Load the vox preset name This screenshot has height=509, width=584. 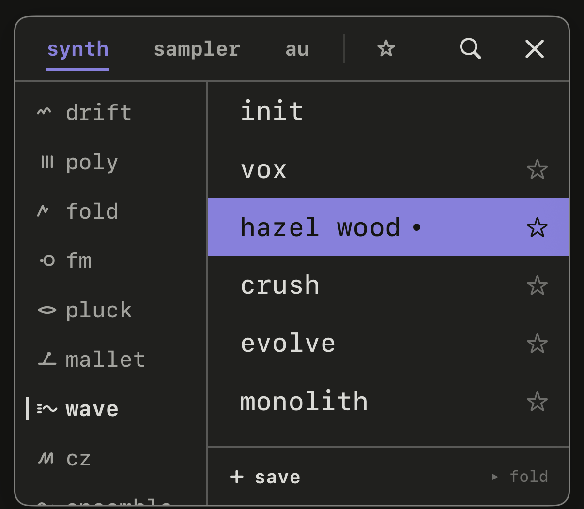(x=264, y=170)
